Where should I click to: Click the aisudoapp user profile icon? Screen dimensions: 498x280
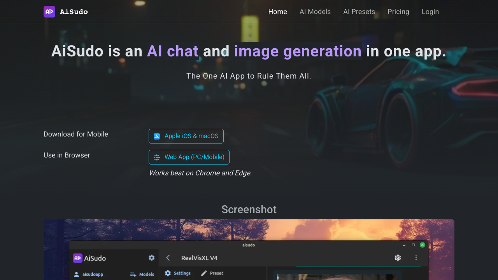tap(76, 274)
